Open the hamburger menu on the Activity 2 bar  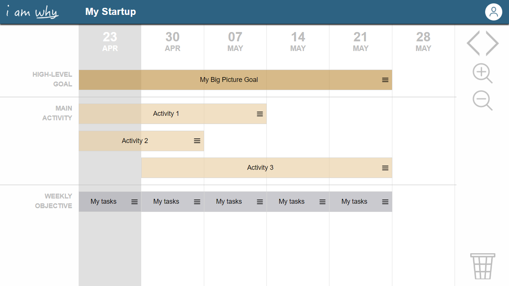point(197,141)
